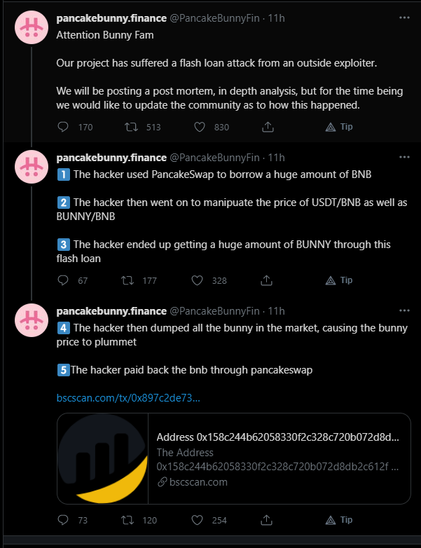Share the second tweet about BNB borrowing
Viewport: 421px width, 548px height.
pos(266,280)
